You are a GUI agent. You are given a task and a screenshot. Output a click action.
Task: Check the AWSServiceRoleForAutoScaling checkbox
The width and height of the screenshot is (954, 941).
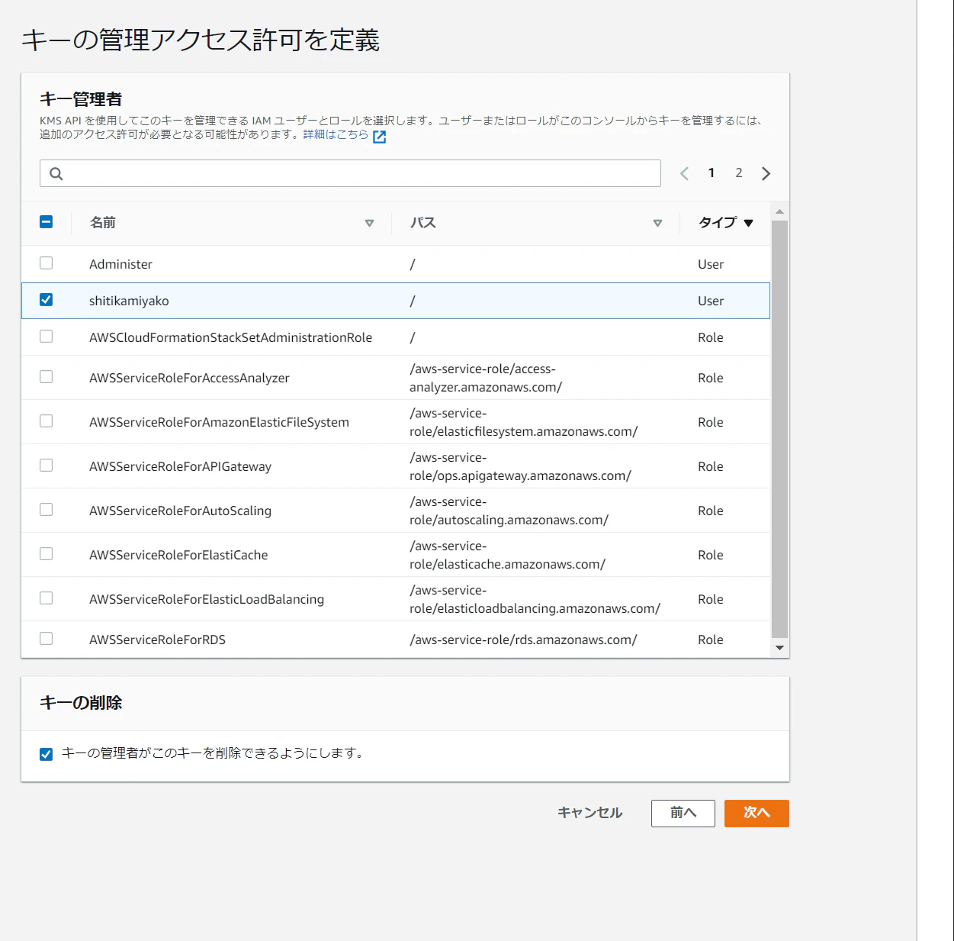[x=47, y=510]
